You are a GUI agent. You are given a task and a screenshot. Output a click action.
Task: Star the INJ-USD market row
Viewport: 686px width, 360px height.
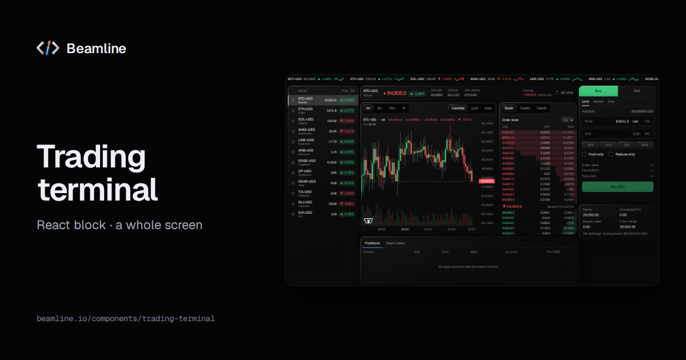(x=293, y=203)
